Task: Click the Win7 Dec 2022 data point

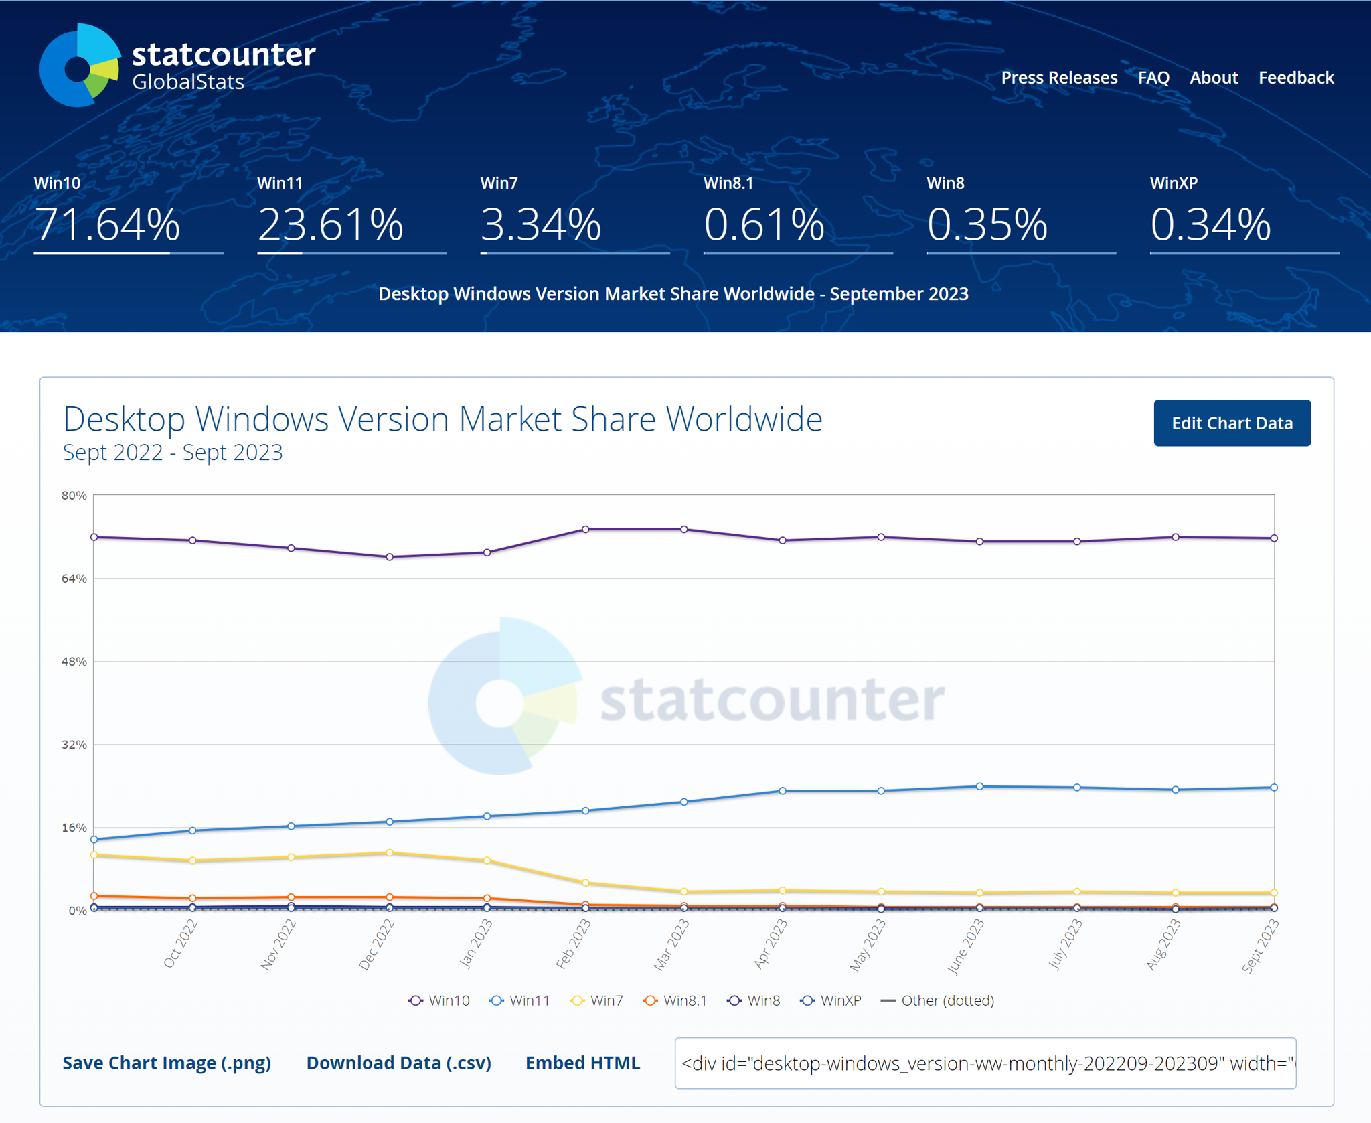Action: click(390, 852)
